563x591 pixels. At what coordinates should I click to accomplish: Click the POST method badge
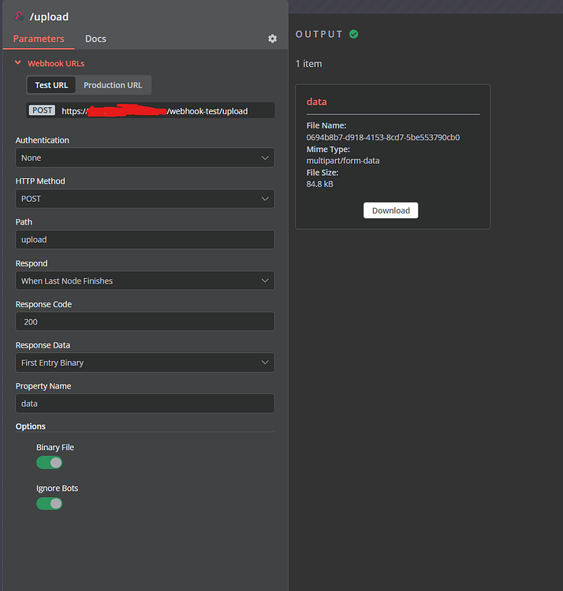pos(43,110)
